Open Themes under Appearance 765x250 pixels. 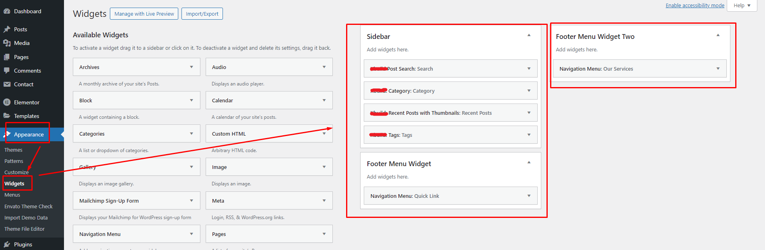coord(13,150)
